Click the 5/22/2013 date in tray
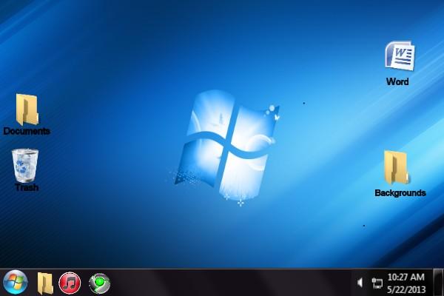 [406, 289]
